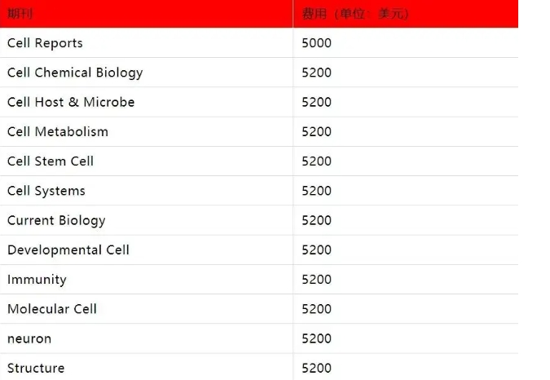
Task: Click the Cell Stem Cell entry
Action: [x=51, y=161]
